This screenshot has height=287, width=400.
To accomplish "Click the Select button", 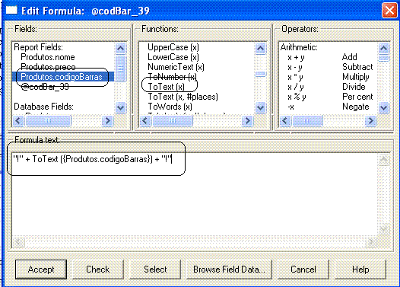I will (155, 269).
